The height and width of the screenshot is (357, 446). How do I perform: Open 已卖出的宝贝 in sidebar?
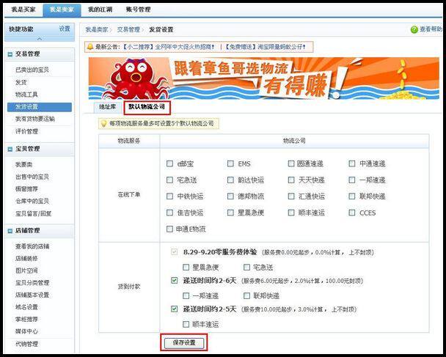pos(32,70)
